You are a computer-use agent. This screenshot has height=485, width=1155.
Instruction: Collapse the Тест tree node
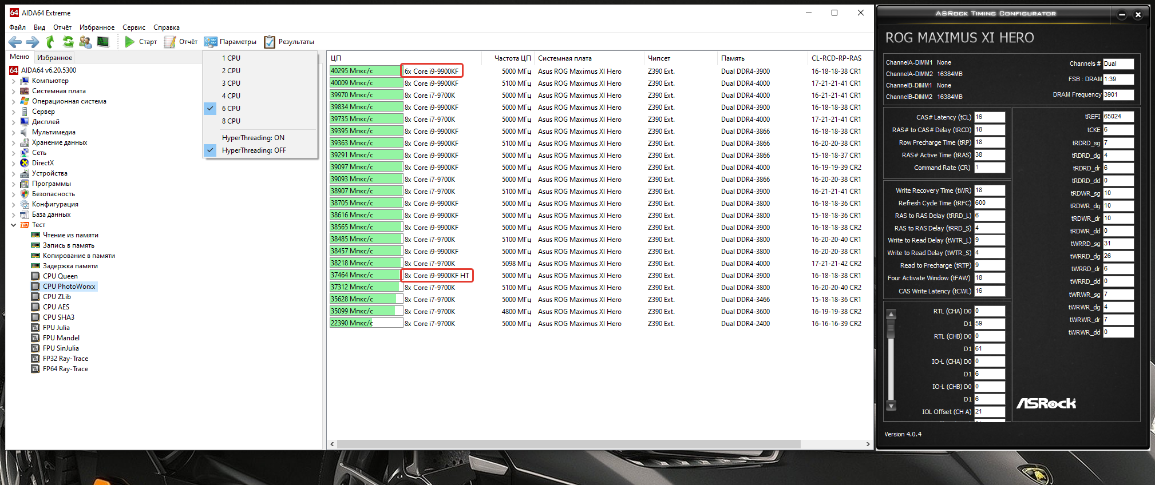point(13,225)
